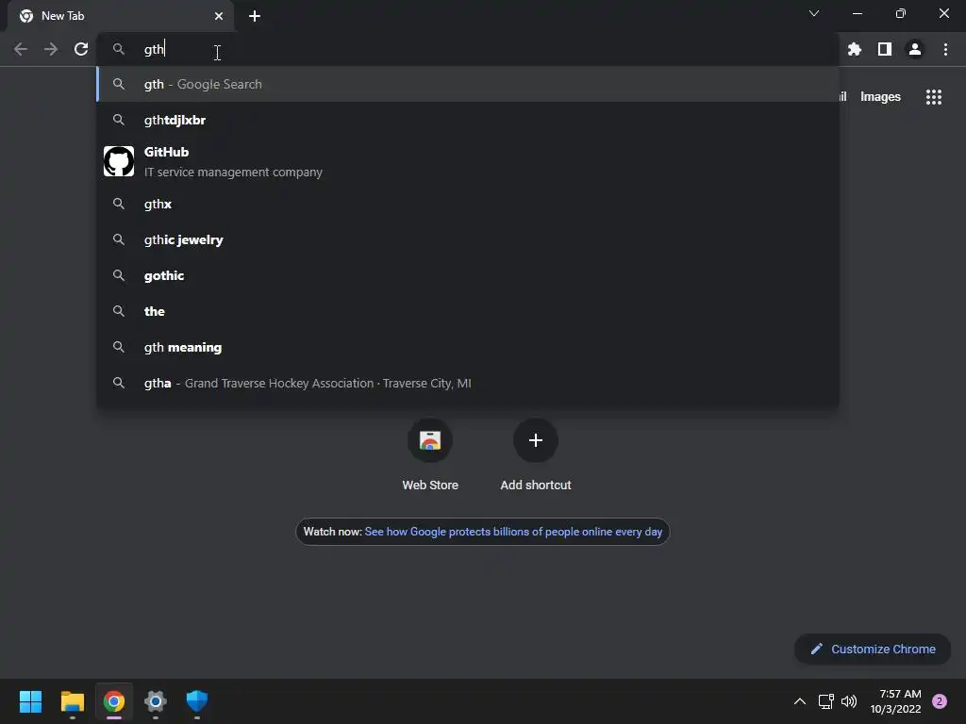The image size is (966, 724).
Task: Open the clock showing 7:57 AM
Action: coord(896,701)
